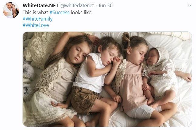Screen dimensions: 196x130
Task: Select the blue Success hashtag
Action: (x=59, y=12)
